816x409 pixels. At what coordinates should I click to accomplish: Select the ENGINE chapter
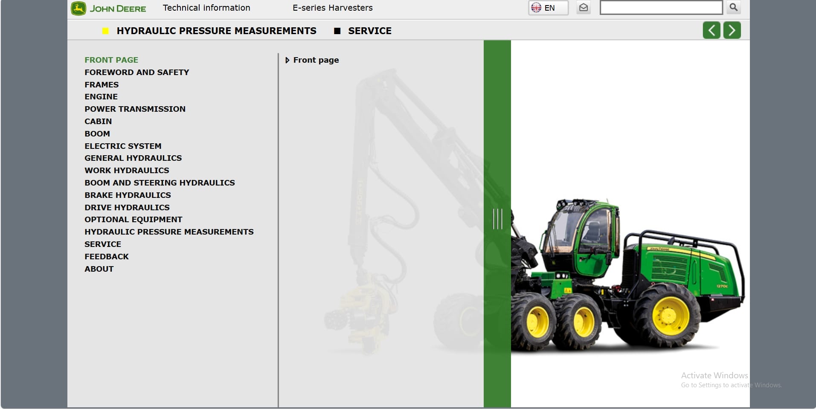point(101,96)
